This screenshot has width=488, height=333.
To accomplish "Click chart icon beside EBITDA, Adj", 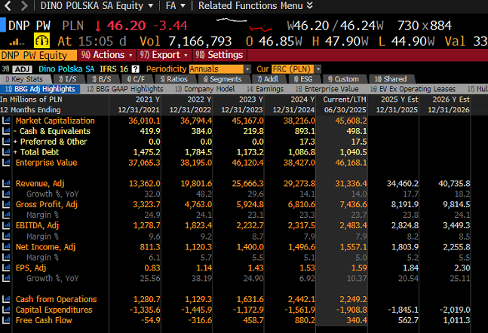I will coord(6,226).
